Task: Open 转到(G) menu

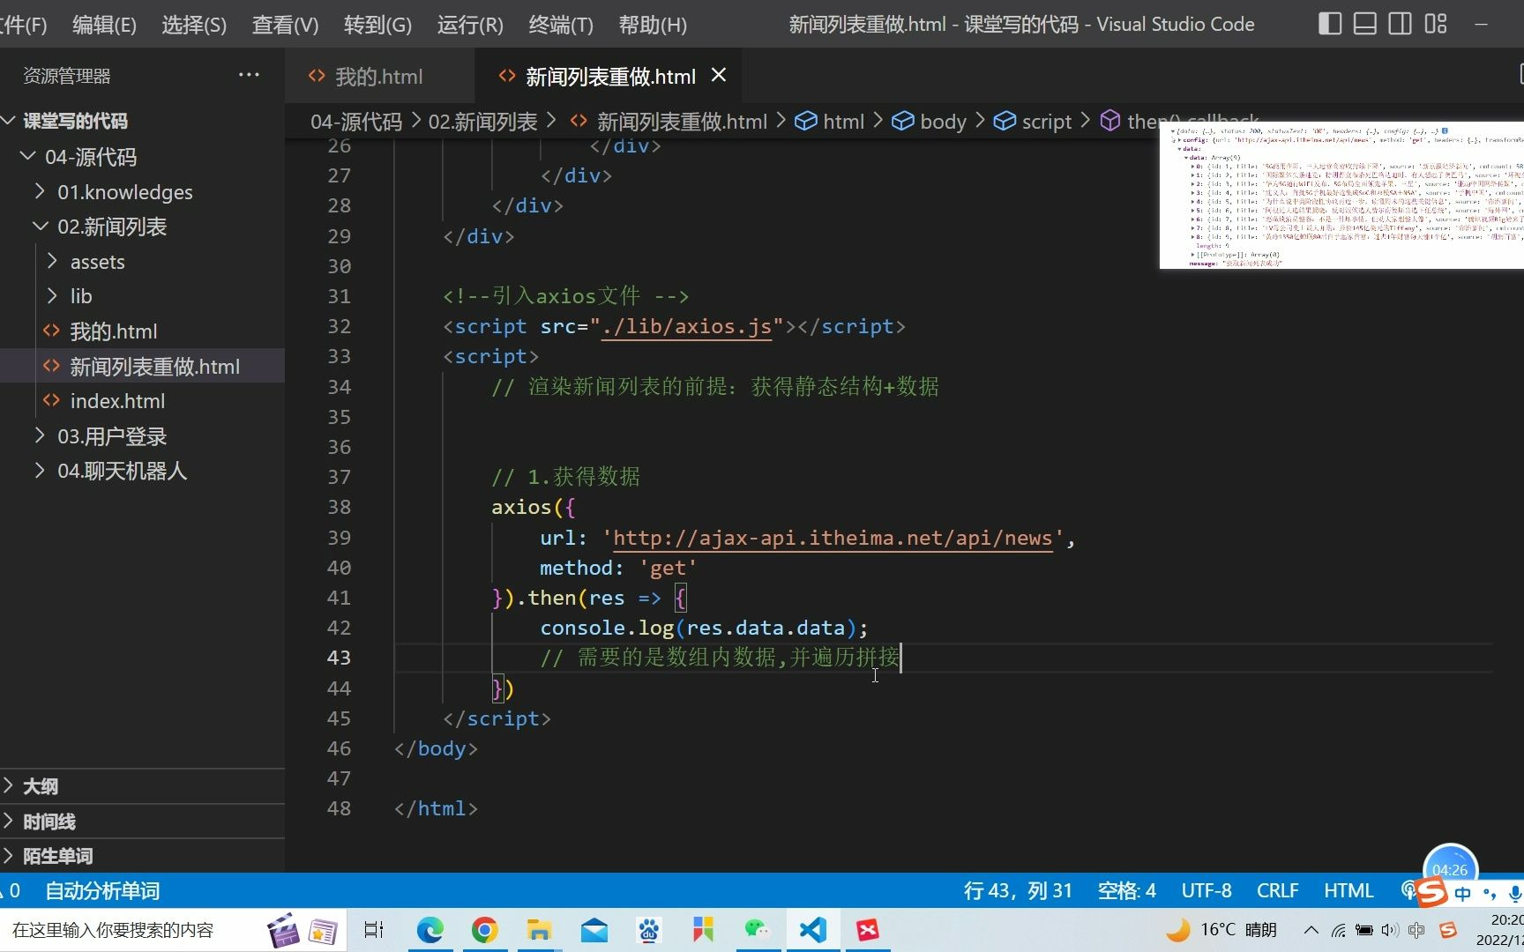Action: 377,25
